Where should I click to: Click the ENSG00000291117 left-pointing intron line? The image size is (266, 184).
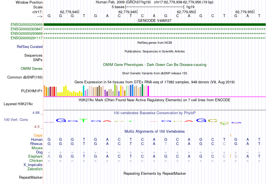155,38
